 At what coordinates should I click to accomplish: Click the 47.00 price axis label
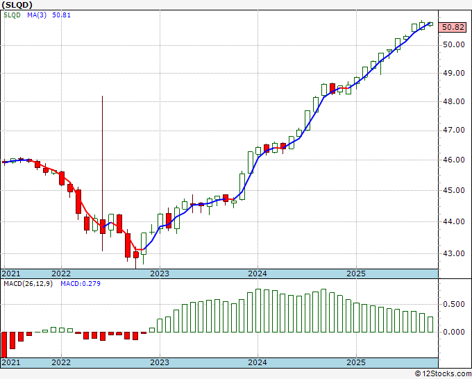coord(453,130)
